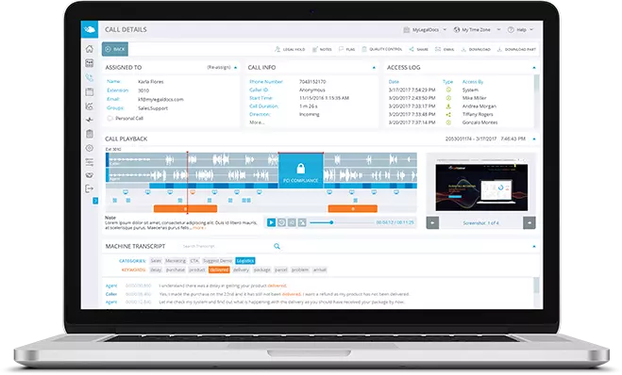
Task: Open the clipboard sidebar icon
Action: click(x=90, y=134)
